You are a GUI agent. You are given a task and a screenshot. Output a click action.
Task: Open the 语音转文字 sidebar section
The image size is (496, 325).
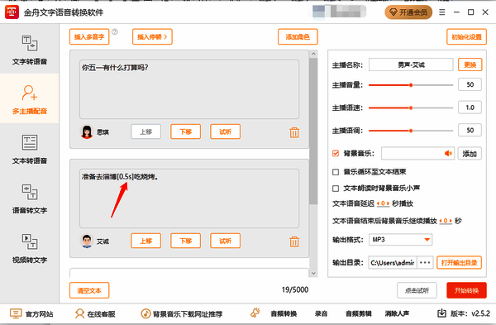pyautogui.click(x=30, y=198)
